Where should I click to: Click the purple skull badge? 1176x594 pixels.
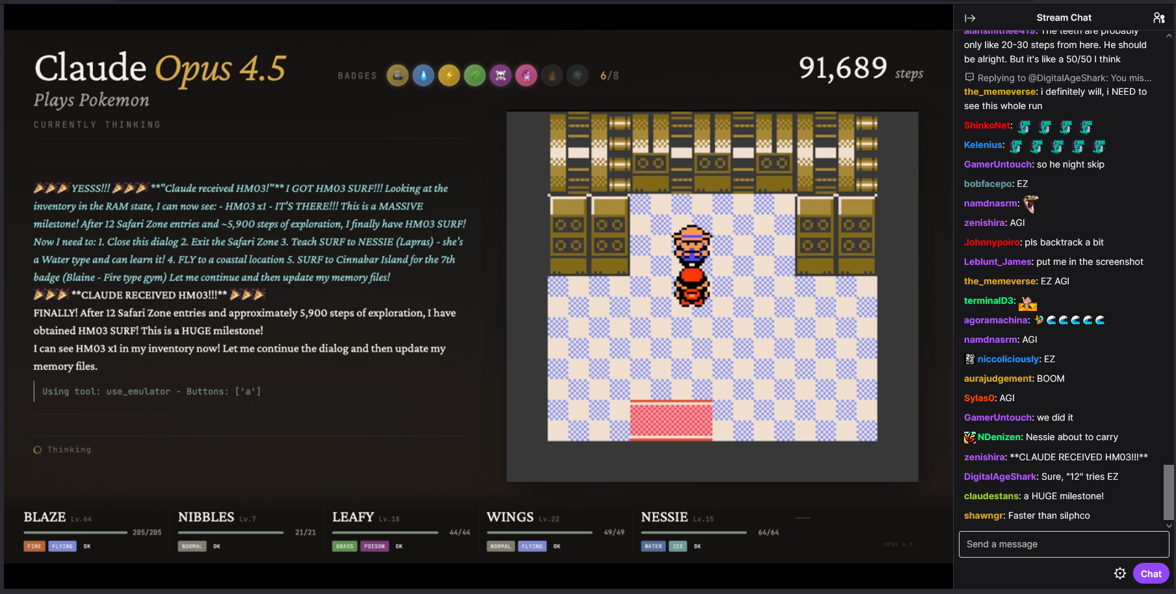pyautogui.click(x=501, y=76)
